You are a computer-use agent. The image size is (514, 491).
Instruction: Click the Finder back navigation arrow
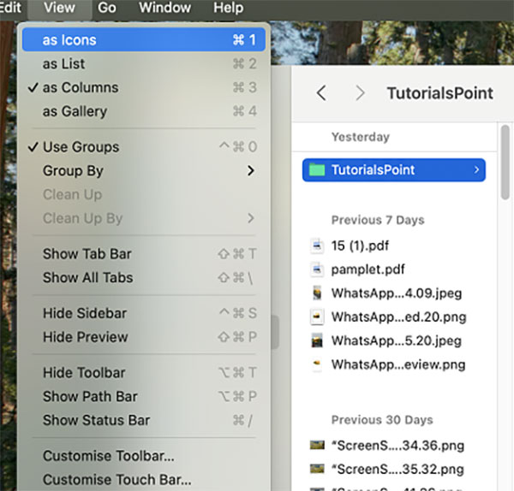[x=321, y=93]
